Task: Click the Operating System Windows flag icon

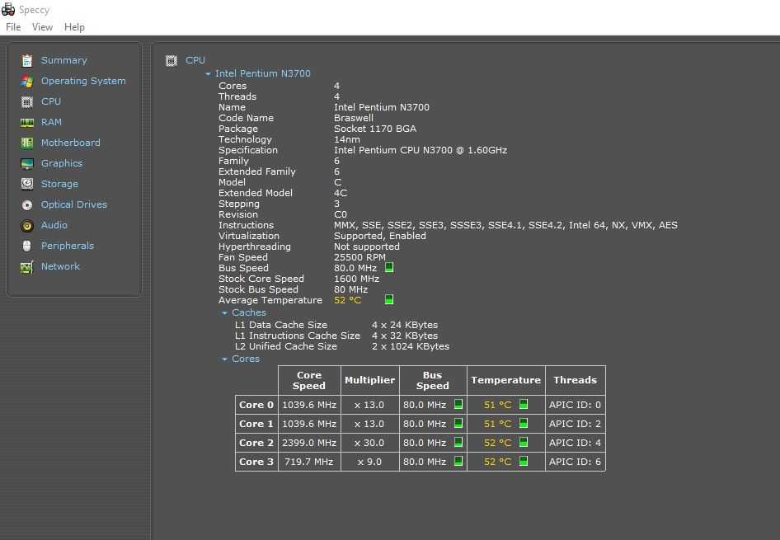Action: (x=27, y=81)
